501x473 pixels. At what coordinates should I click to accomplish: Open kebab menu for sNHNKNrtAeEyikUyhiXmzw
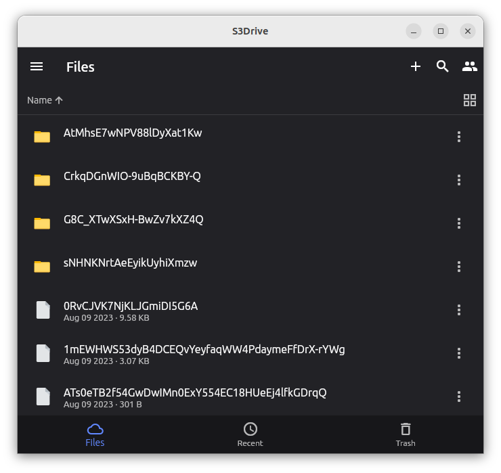pyautogui.click(x=459, y=267)
